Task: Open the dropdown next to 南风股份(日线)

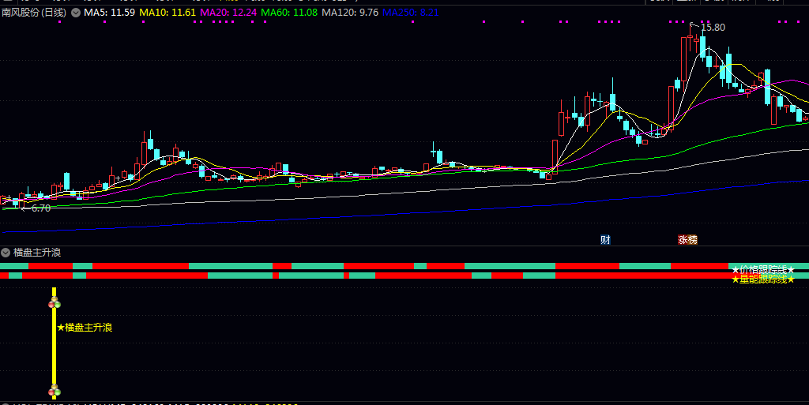Action: click(x=76, y=13)
